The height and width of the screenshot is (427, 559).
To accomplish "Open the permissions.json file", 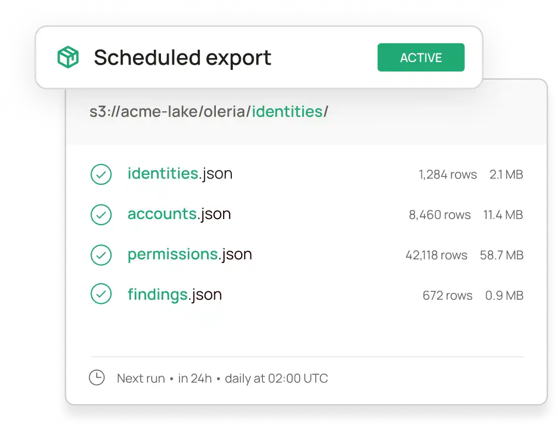I will 189,255.
